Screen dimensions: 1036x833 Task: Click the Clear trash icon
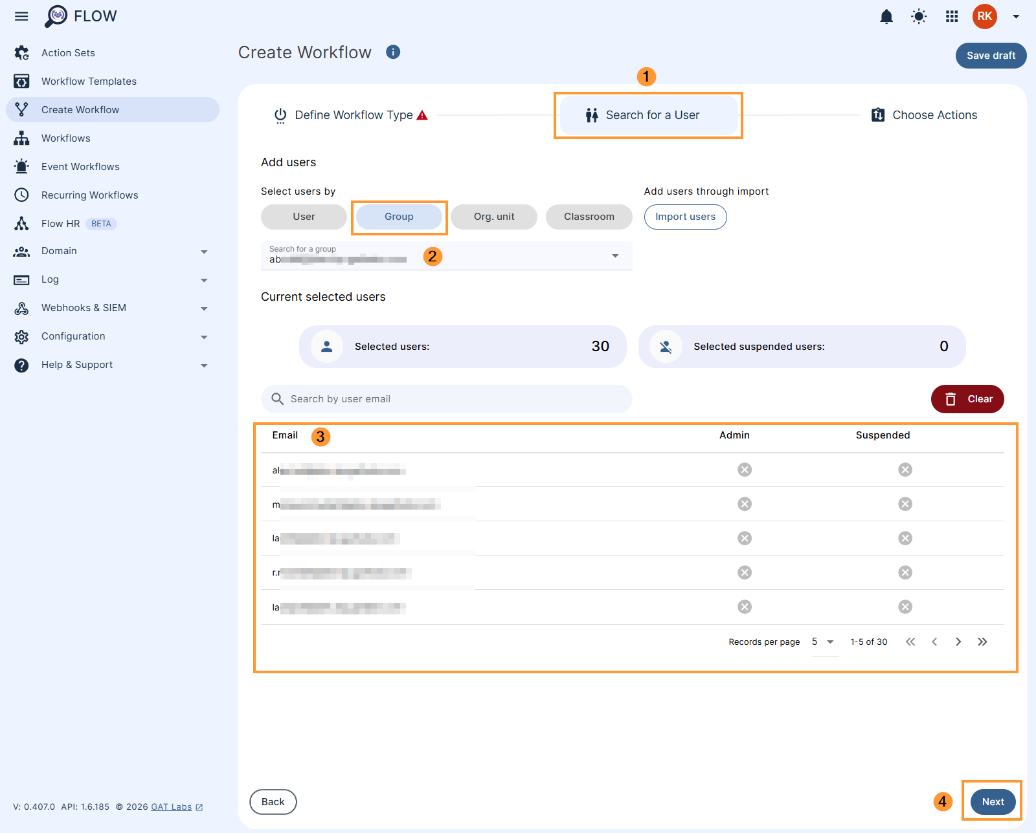click(x=950, y=399)
